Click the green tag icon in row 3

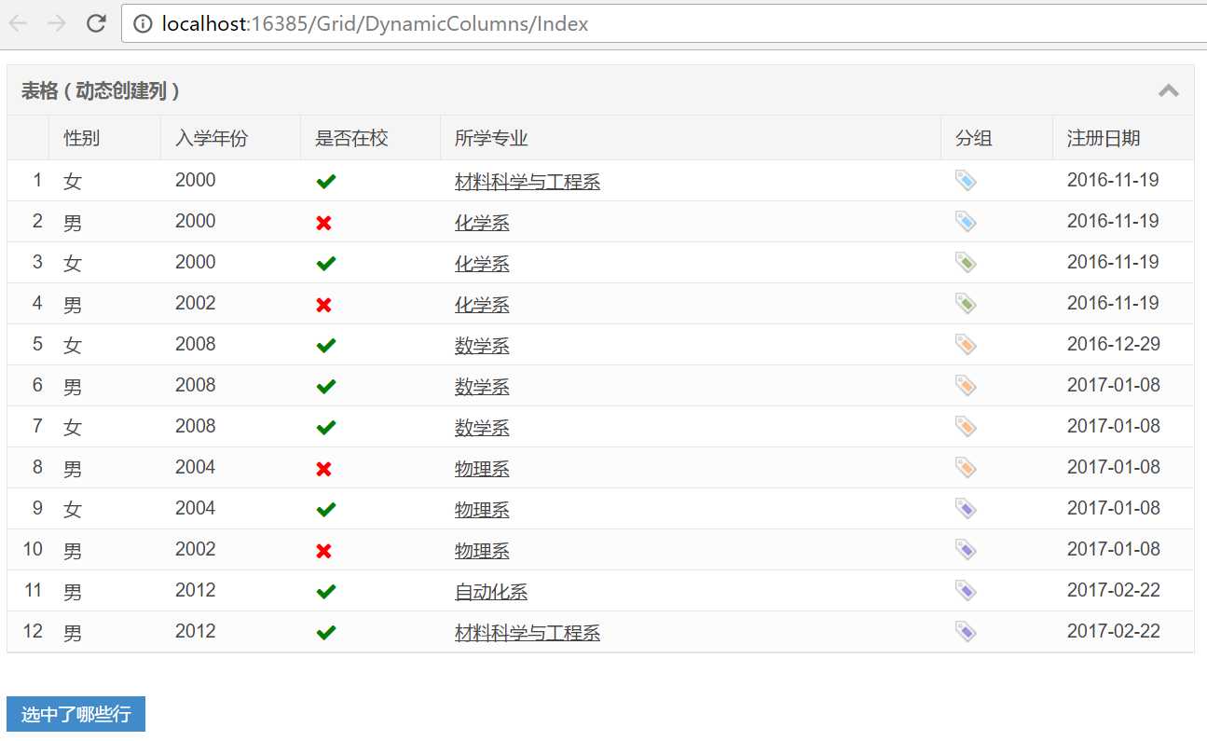pos(966,262)
